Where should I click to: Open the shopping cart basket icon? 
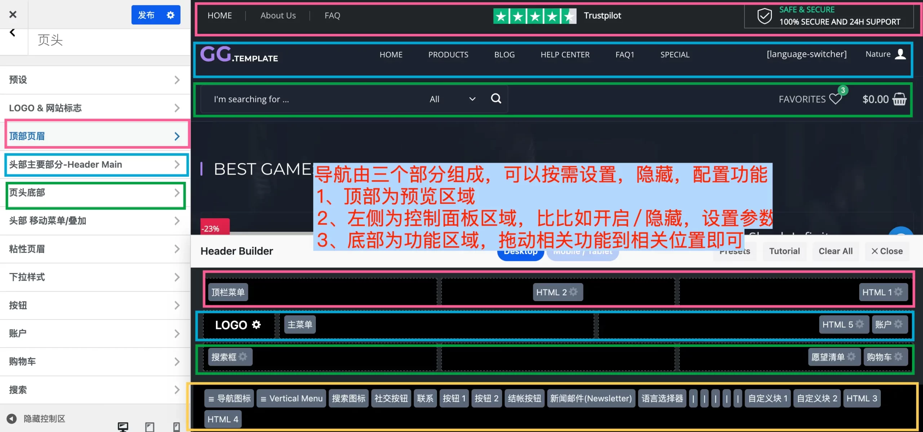click(x=899, y=99)
